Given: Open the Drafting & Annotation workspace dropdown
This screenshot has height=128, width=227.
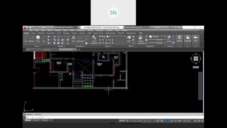Looking at the screenshot, I should pos(66,27).
